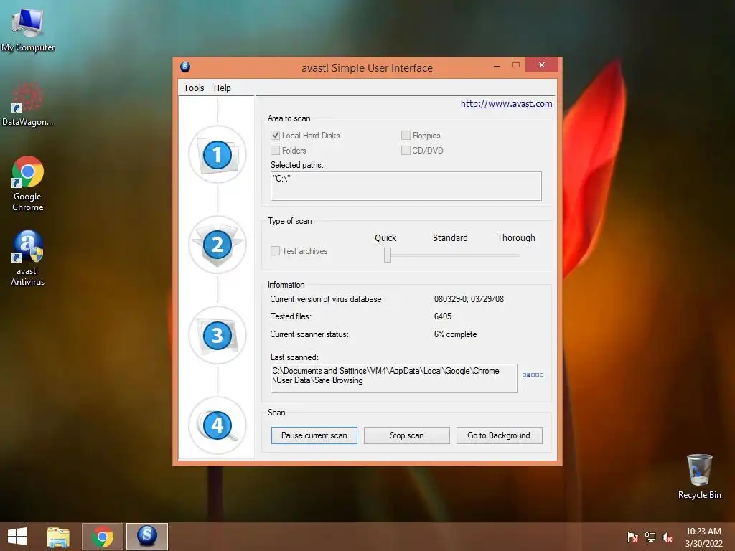Open the Action Center flag tray icon
Screen dimensions: 735x551
click(x=632, y=537)
